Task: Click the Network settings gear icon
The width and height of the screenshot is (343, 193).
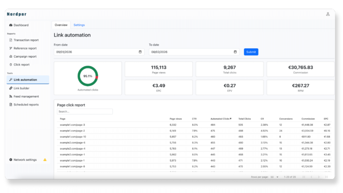Action: coord(11,160)
